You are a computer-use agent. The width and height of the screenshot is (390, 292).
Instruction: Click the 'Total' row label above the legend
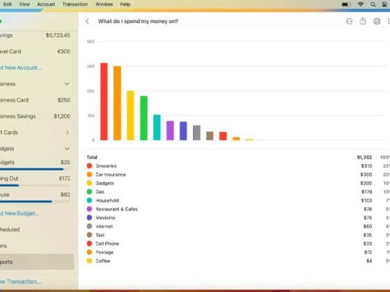tap(92, 157)
